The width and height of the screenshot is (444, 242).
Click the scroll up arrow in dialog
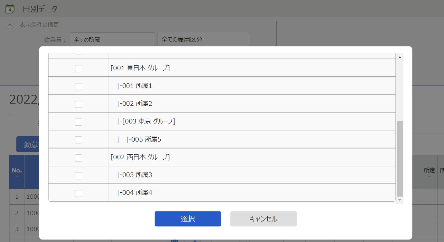400,57
